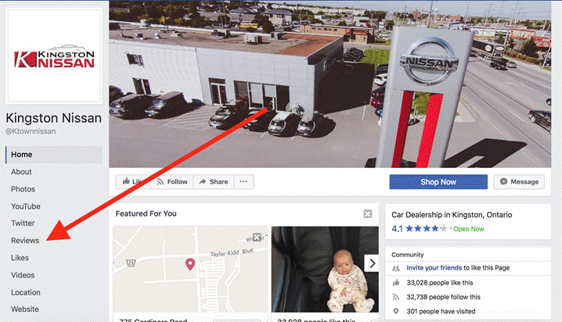Click the thumbs-up Like button
562x322 pixels.
pos(133,182)
